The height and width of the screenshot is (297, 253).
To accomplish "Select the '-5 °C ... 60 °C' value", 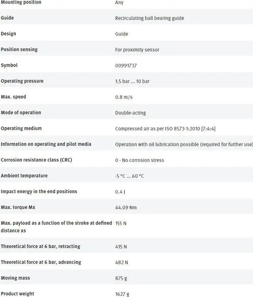I will coord(129,176).
